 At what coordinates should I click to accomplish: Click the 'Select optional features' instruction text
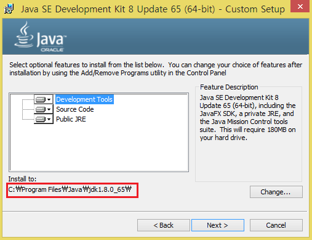(156, 69)
